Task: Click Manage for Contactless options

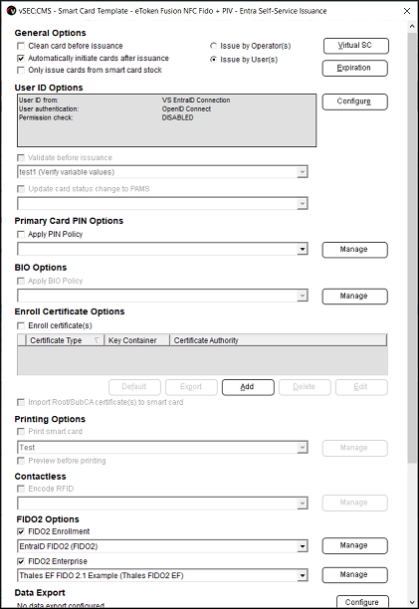Action: tap(354, 503)
